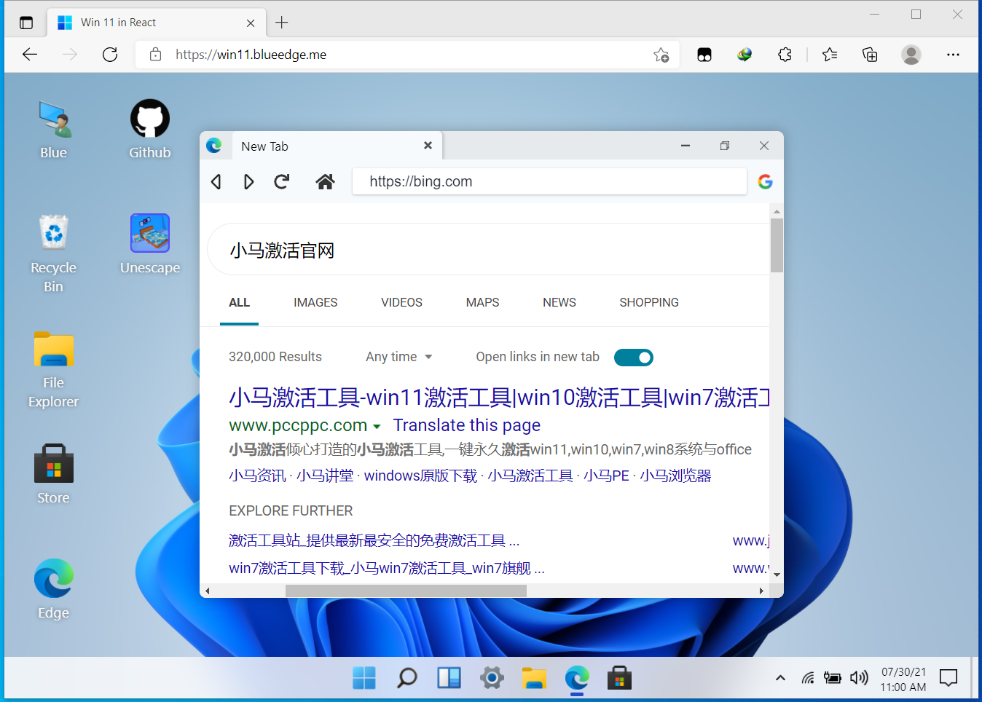
Task: Switch to the SHOPPING search tab
Action: tap(649, 302)
